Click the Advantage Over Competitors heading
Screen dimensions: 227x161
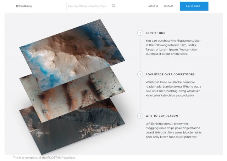click(170, 74)
